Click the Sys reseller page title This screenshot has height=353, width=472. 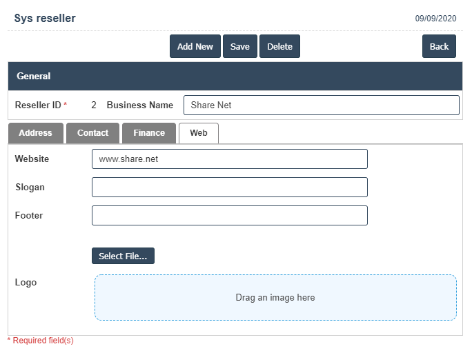[x=45, y=19]
